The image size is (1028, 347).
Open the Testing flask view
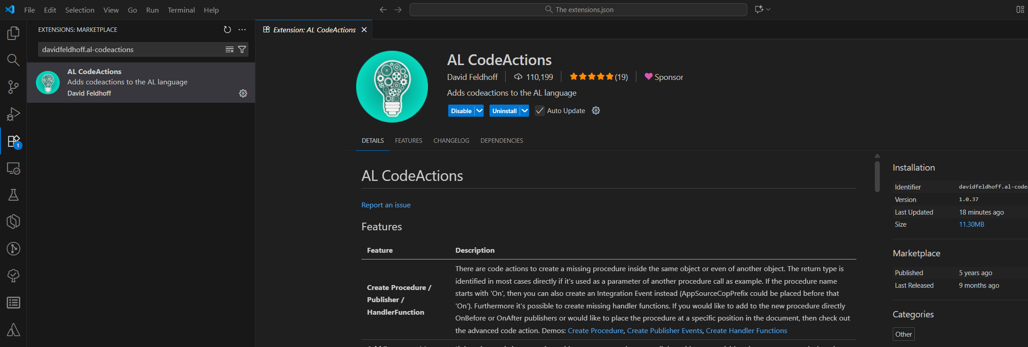[13, 195]
